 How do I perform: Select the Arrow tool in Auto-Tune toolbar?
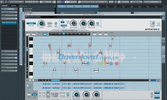(x=64, y=34)
